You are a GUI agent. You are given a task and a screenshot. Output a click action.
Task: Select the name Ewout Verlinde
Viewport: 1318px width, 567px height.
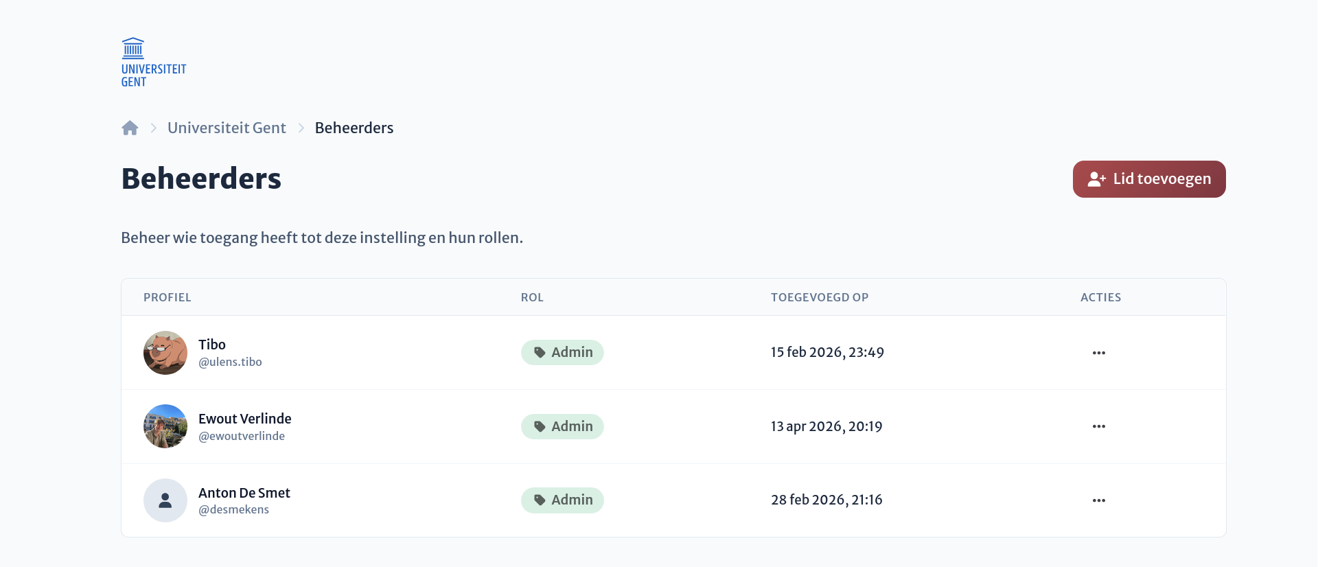pyautogui.click(x=245, y=419)
